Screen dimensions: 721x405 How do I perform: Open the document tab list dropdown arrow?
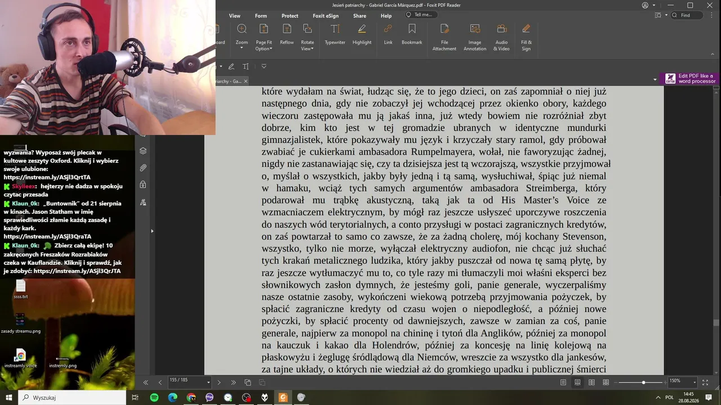(x=655, y=80)
